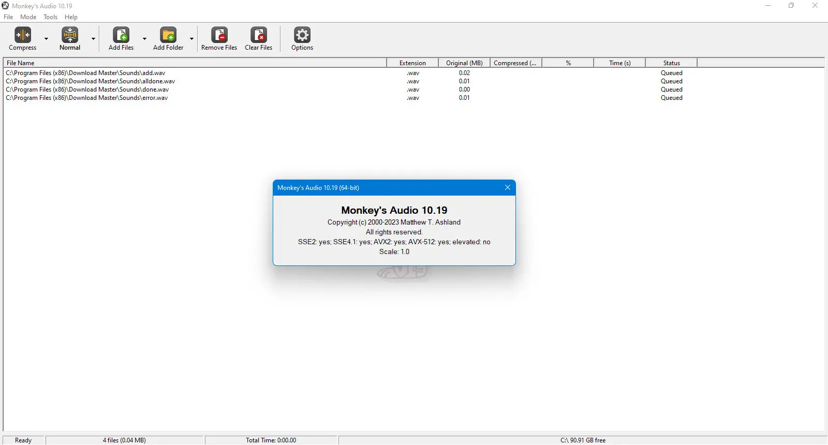This screenshot has height=445, width=828.
Task: Click the Remove Files icon
Action: (219, 35)
